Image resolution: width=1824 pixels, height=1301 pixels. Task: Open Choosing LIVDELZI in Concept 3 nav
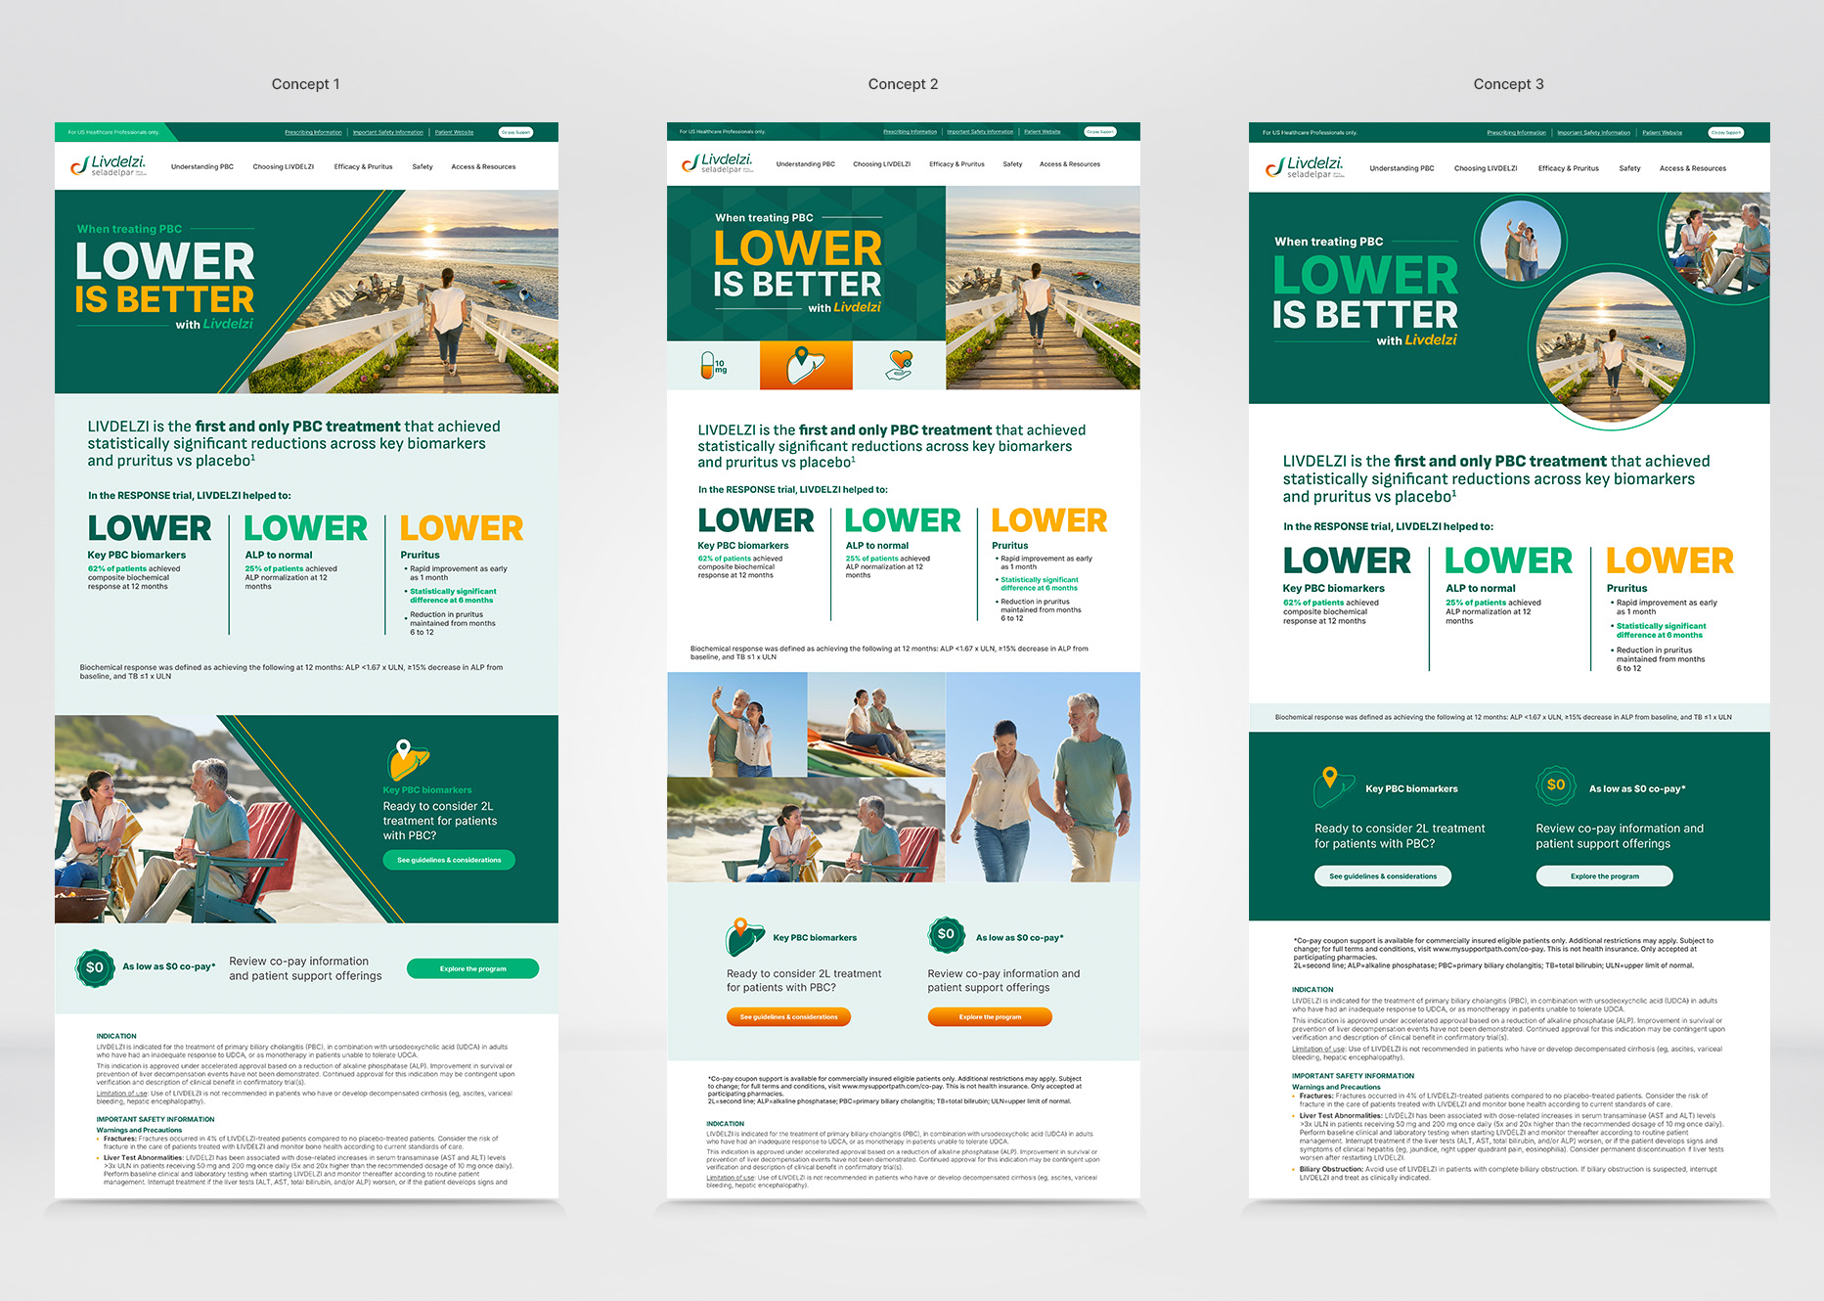tap(1486, 168)
